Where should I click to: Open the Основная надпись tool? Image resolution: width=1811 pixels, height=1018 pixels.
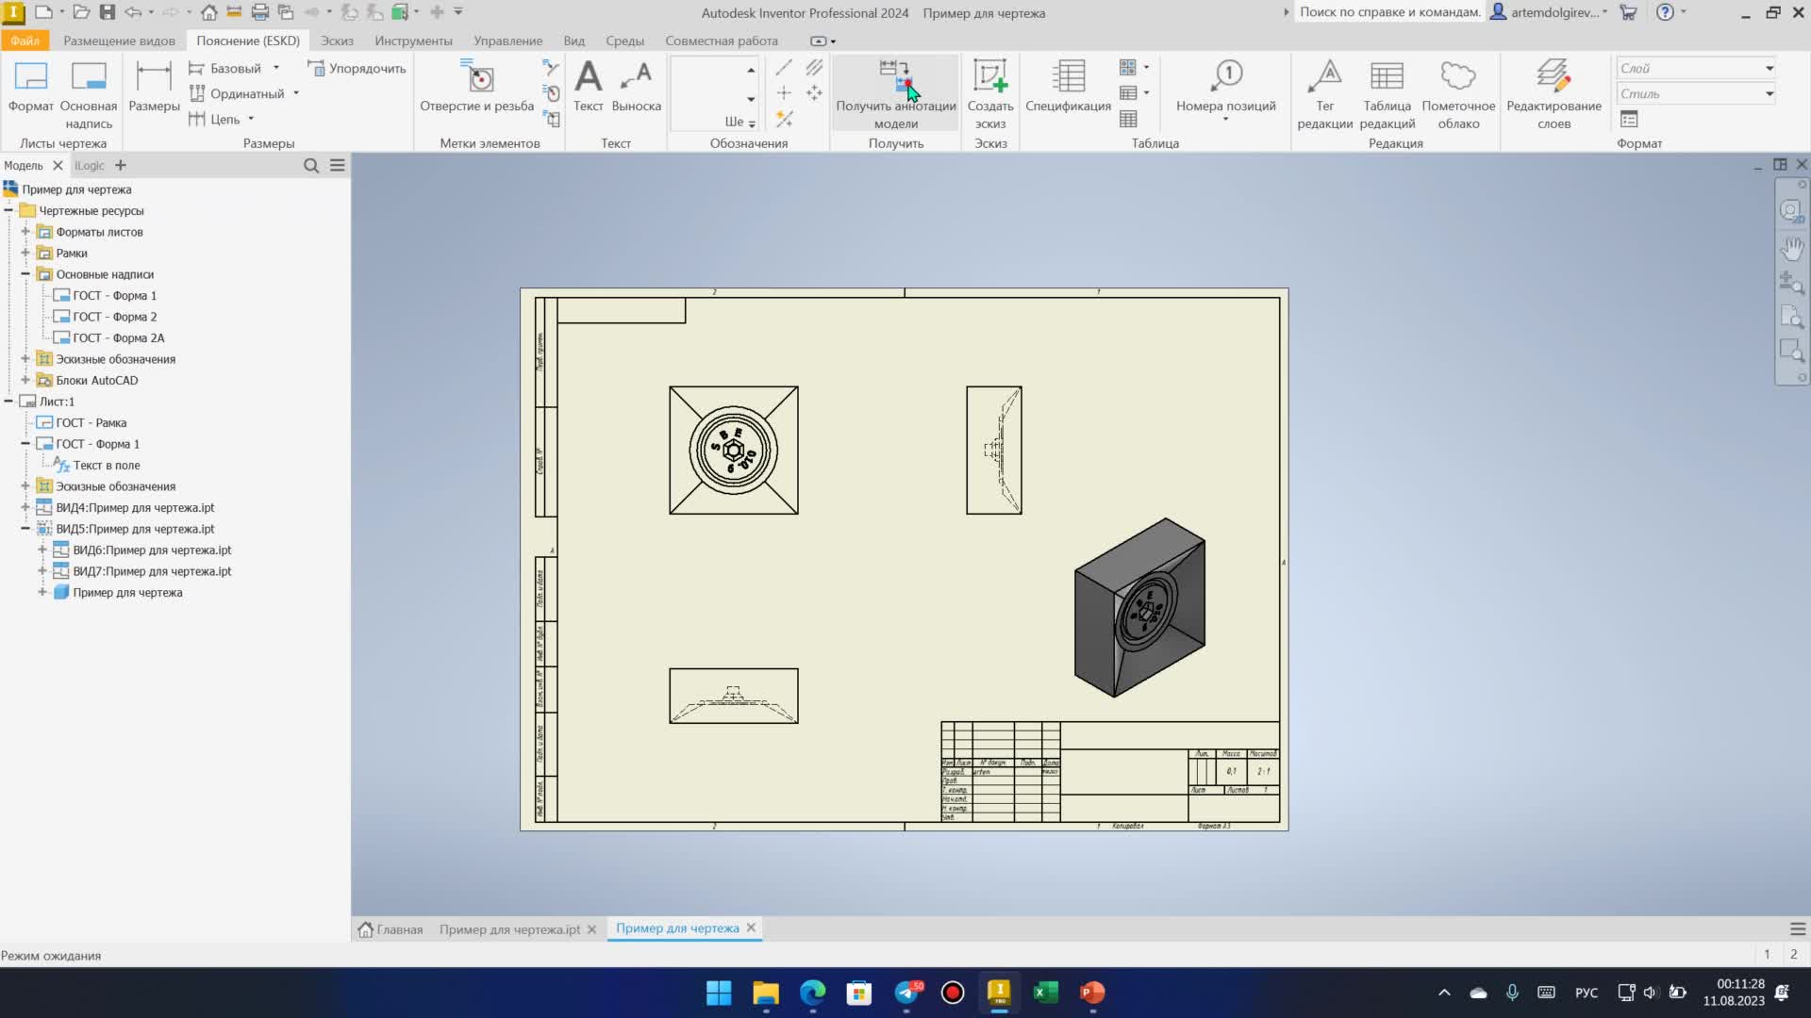89,94
